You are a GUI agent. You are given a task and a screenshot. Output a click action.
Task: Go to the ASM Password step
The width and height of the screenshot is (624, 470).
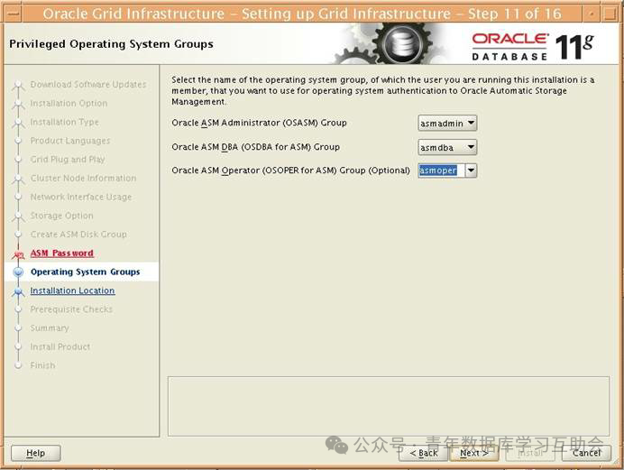tap(62, 253)
